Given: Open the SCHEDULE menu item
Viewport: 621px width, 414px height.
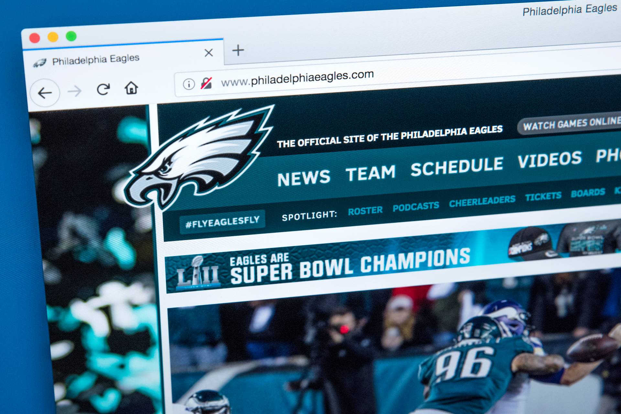Looking at the screenshot, I should click(x=457, y=166).
